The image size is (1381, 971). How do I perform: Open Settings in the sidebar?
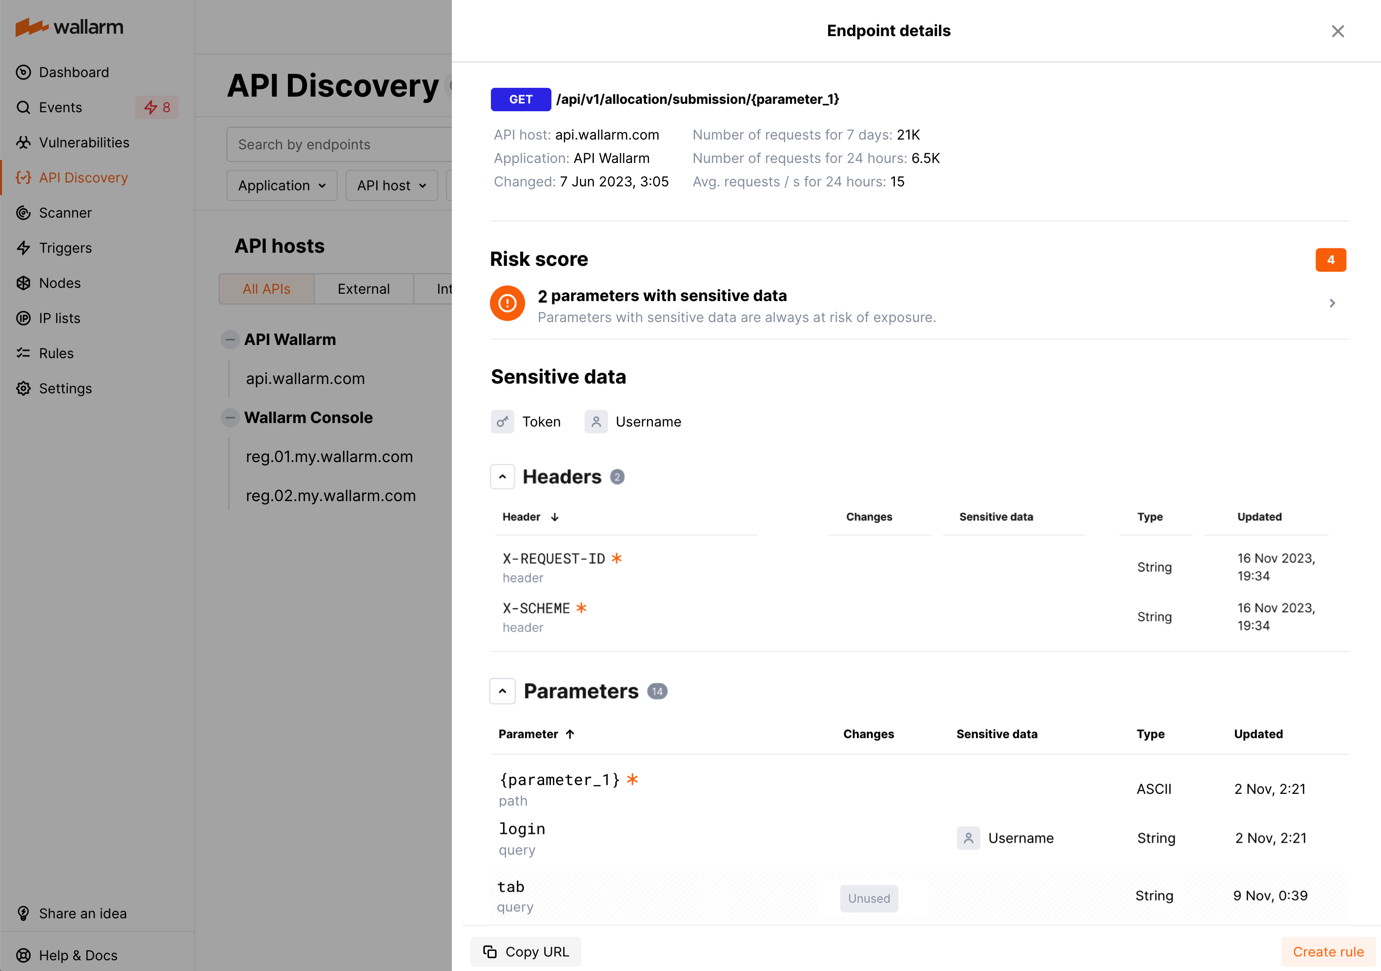[x=65, y=388]
